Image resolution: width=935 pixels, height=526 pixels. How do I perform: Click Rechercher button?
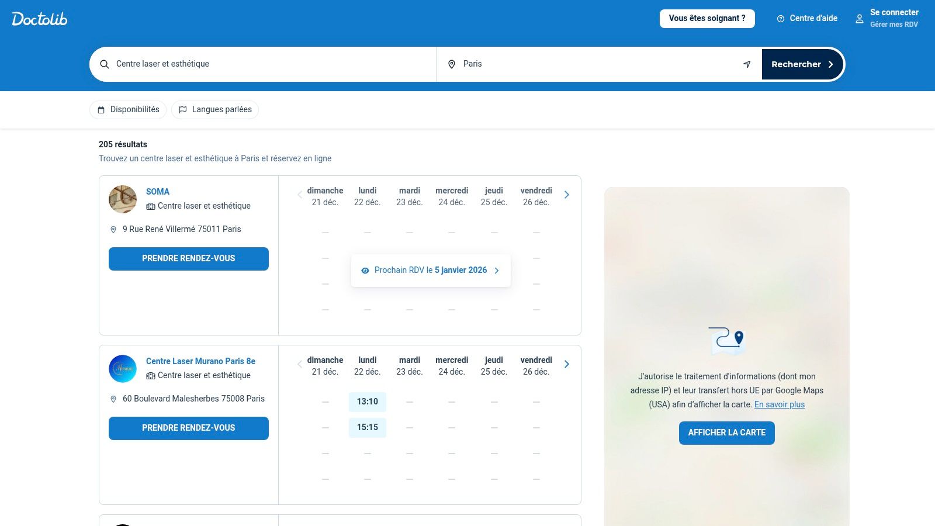(802, 64)
